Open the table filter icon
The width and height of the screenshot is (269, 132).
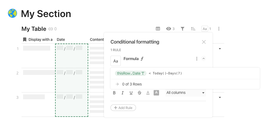pos(183,29)
